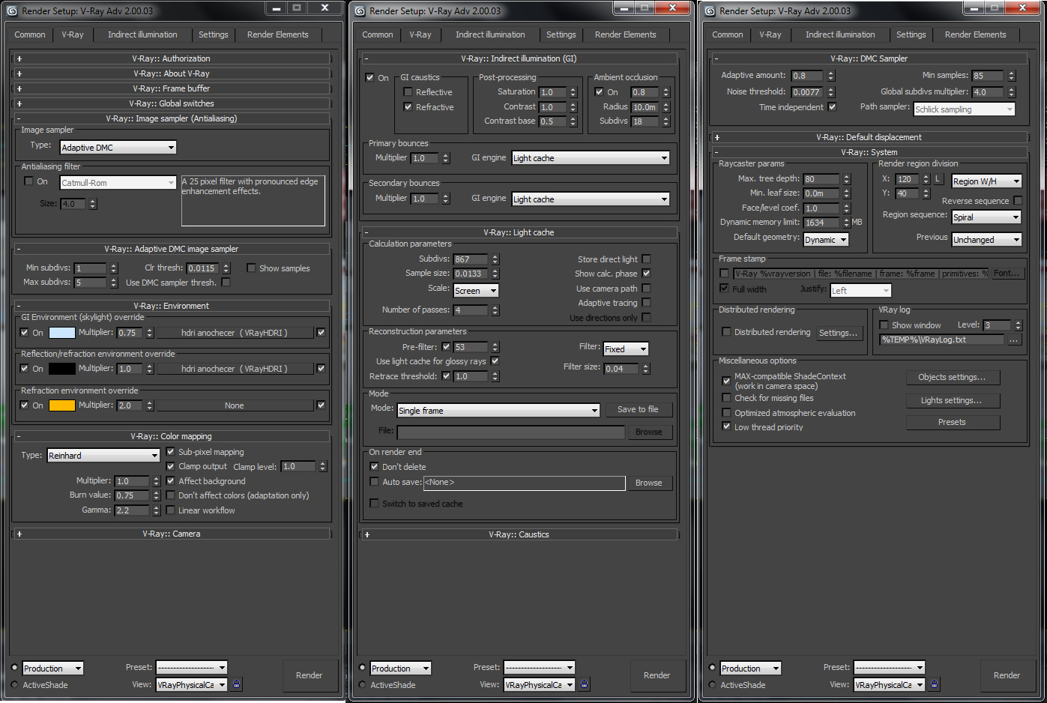Enable the Linear workflow checkbox
The height and width of the screenshot is (703, 1047).
[x=170, y=510]
